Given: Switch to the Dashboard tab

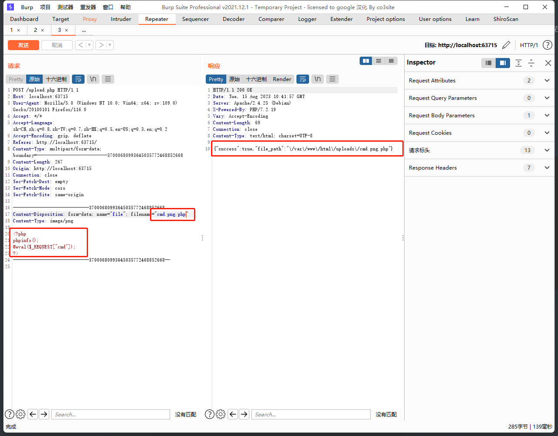Looking at the screenshot, I should (24, 19).
